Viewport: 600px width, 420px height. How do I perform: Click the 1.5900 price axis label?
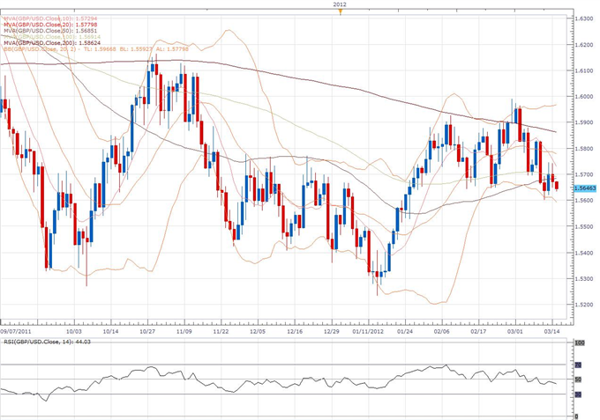(584, 122)
